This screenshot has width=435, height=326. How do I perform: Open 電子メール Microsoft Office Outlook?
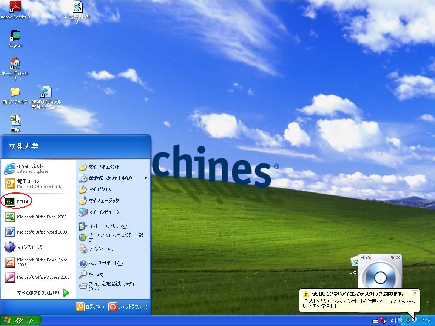pyautogui.click(x=38, y=183)
